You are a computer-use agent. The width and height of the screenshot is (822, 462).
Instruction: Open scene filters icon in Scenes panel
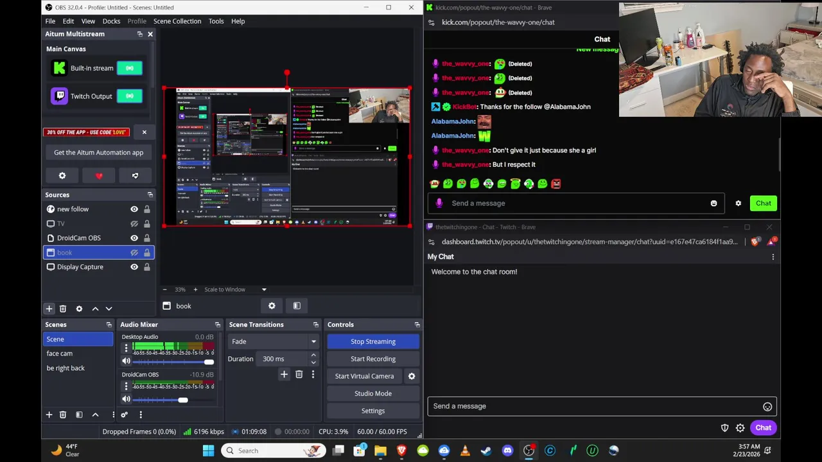tap(79, 415)
